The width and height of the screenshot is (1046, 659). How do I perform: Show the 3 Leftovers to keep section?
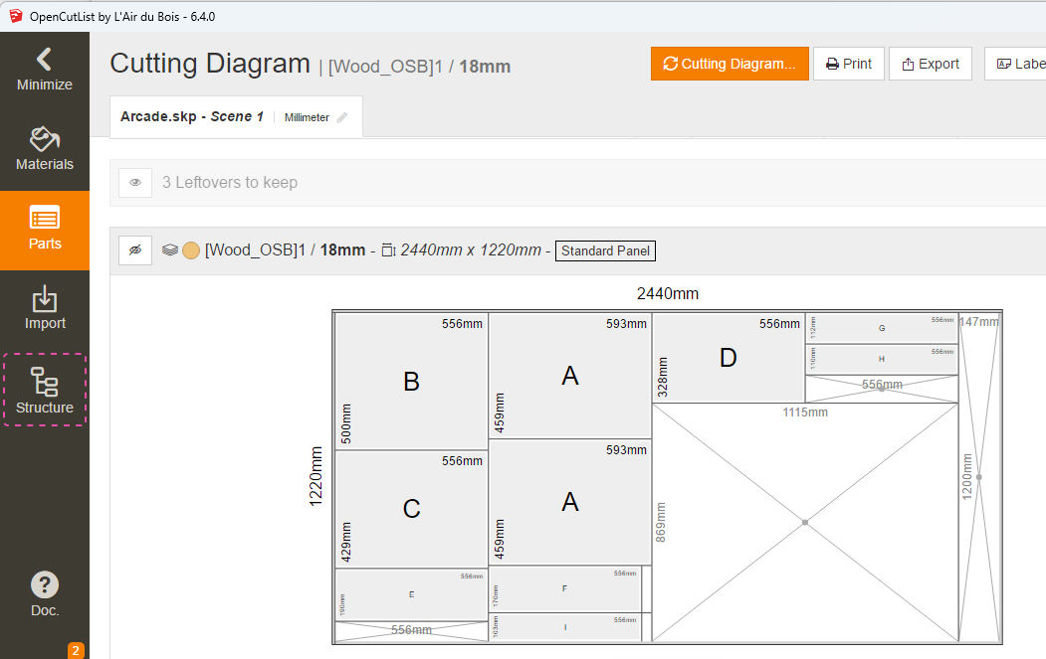click(x=135, y=183)
